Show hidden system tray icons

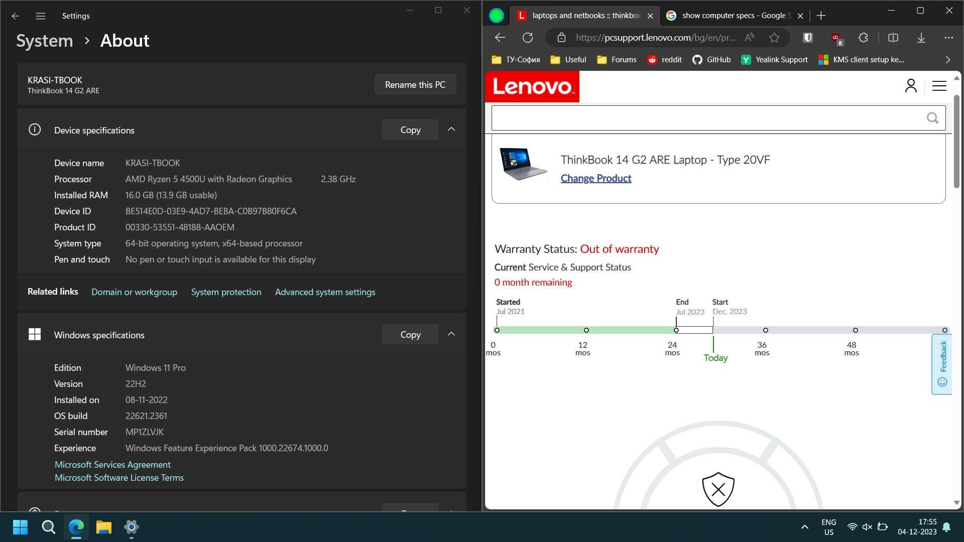point(804,527)
